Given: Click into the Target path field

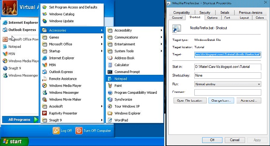Looking at the screenshot, I should [228, 55].
